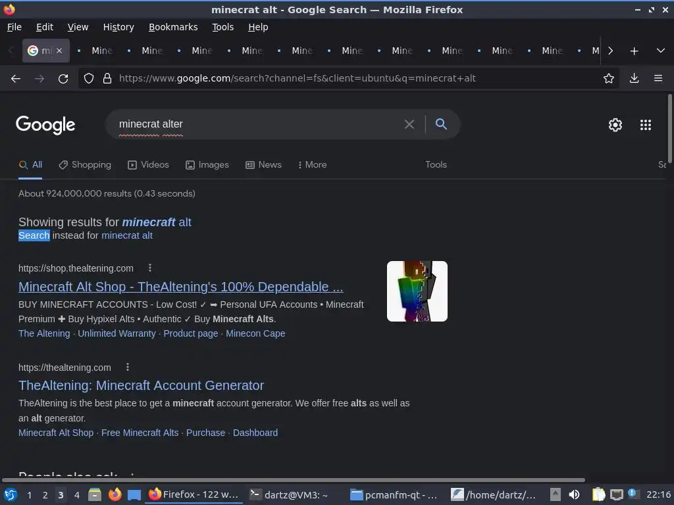Open the 'Free Minecraft Alts' sitelink
The image size is (674, 505).
pos(140,433)
